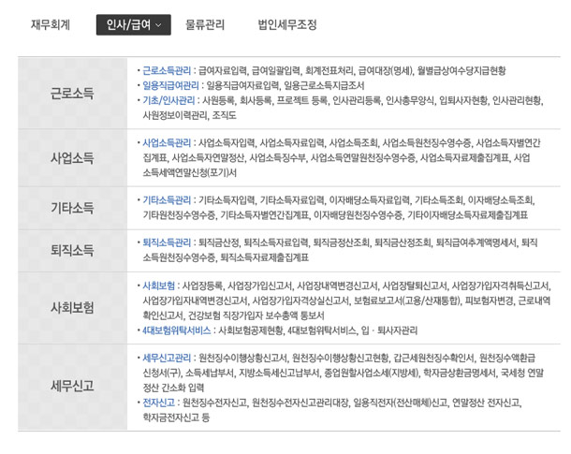Open the 기타소득관리 link
Screen dimensions: 571x454
[167, 200]
